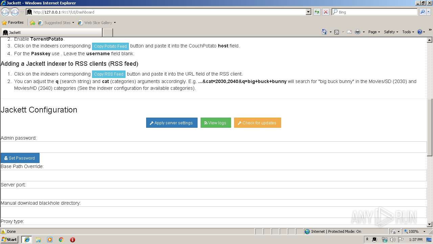Open the zoom level dropdown arrow

(x=424, y=231)
